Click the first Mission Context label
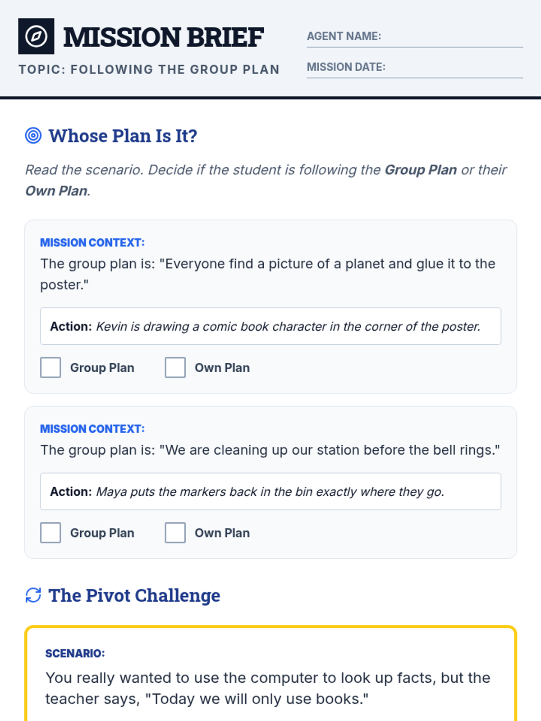The width and height of the screenshot is (541, 721). pos(92,242)
